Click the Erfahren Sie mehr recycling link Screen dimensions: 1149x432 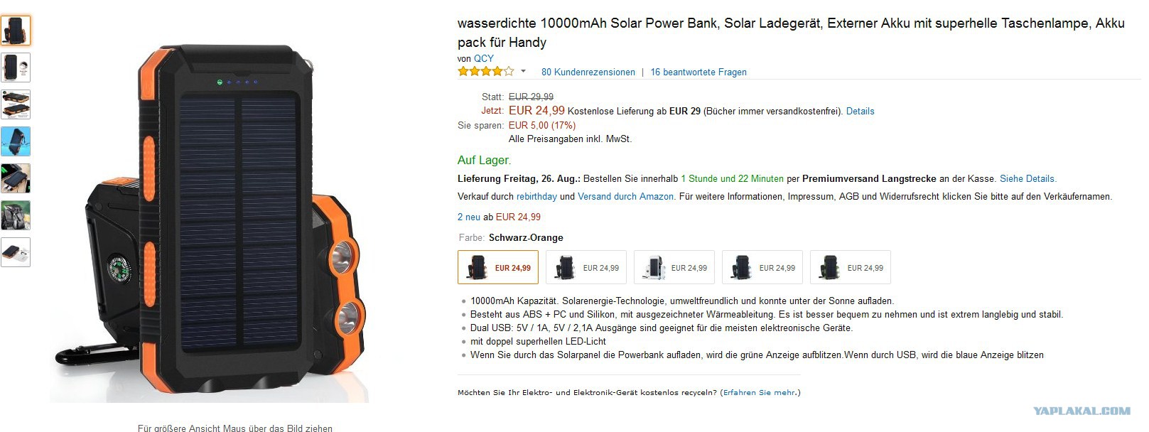760,392
